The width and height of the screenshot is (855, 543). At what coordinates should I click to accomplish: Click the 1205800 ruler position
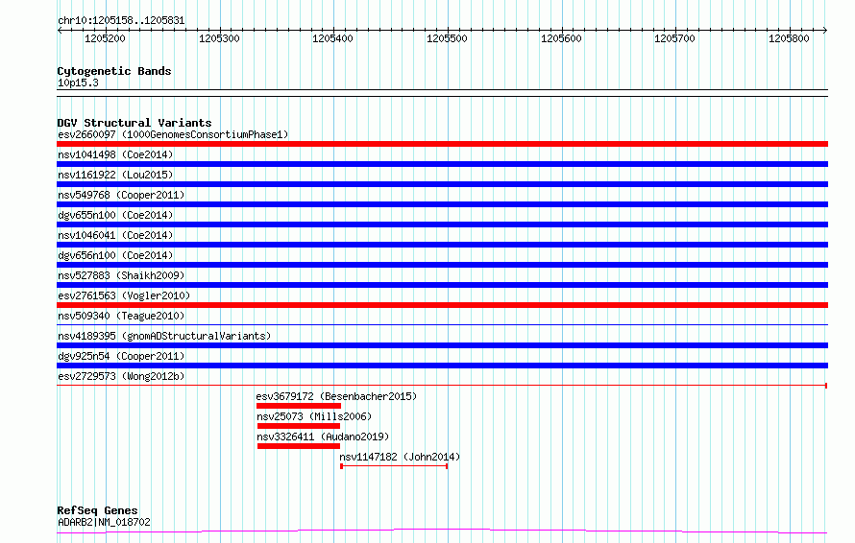[x=789, y=38]
